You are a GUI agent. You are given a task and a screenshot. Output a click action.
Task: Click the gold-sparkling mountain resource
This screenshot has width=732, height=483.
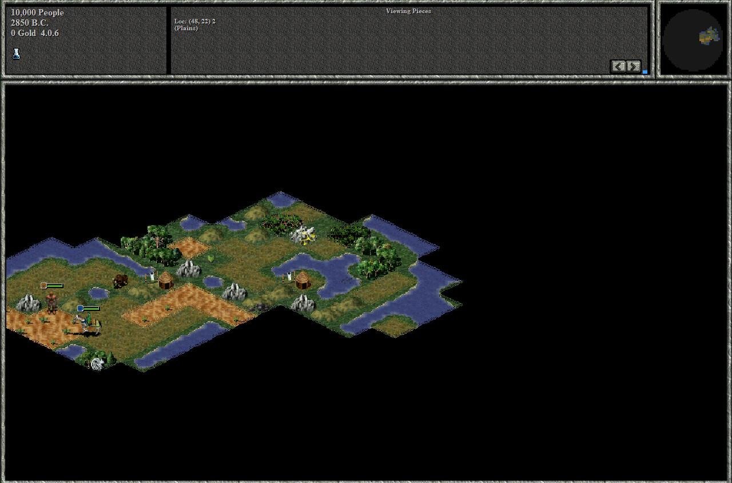(303, 234)
